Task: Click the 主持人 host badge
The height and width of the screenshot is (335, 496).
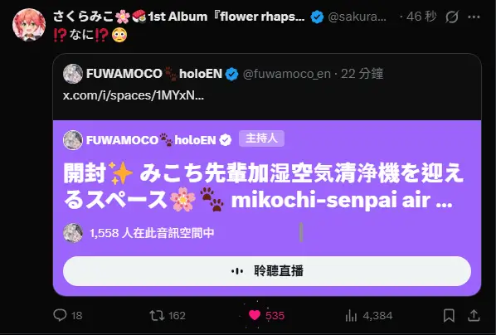Action: click(261, 138)
